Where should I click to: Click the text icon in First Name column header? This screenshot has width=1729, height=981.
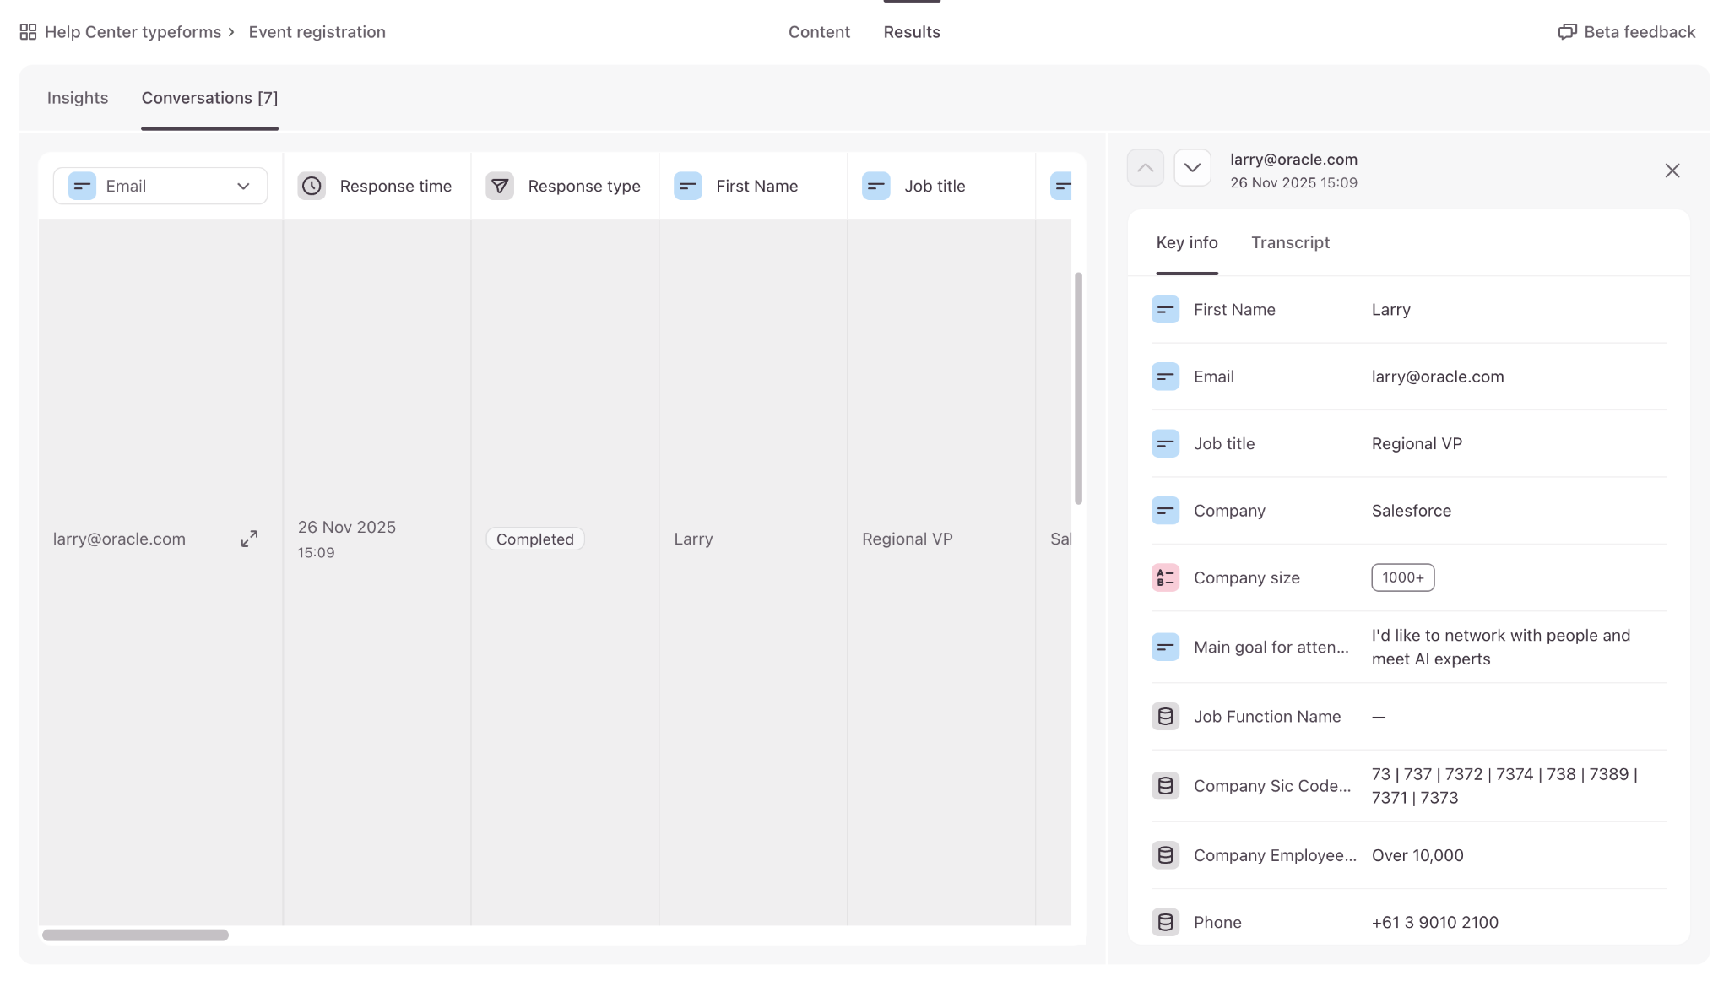[688, 186]
